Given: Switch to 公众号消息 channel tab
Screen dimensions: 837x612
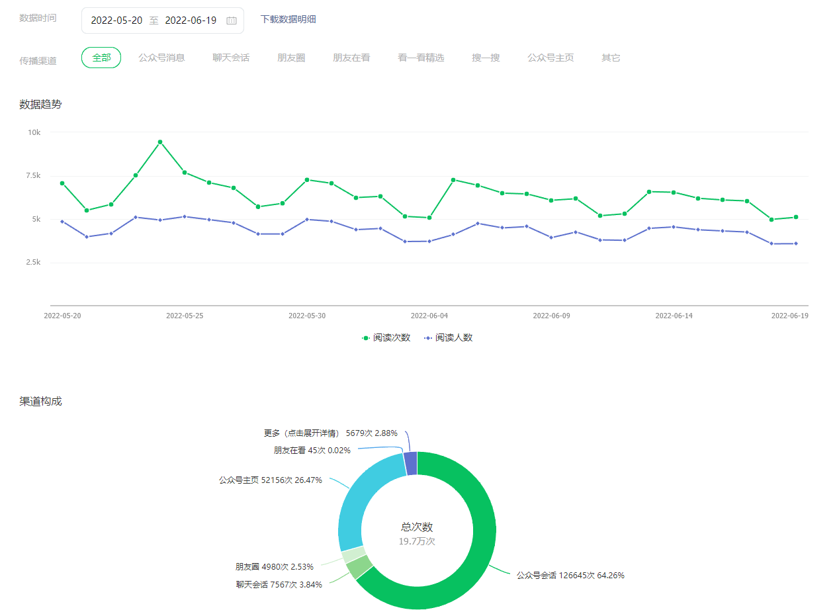Looking at the screenshot, I should pyautogui.click(x=161, y=58).
